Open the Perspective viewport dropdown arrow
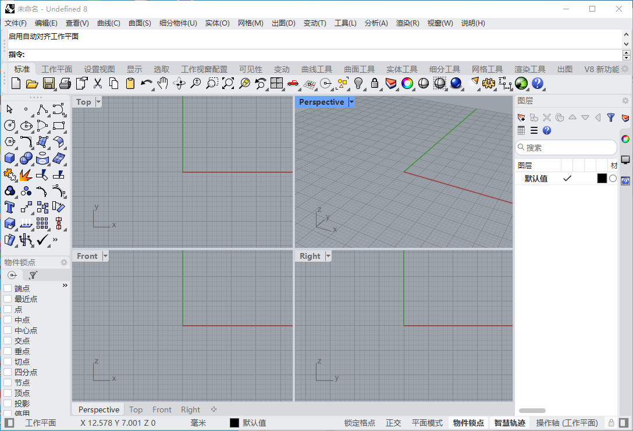This screenshot has width=633, height=431. tap(351, 102)
